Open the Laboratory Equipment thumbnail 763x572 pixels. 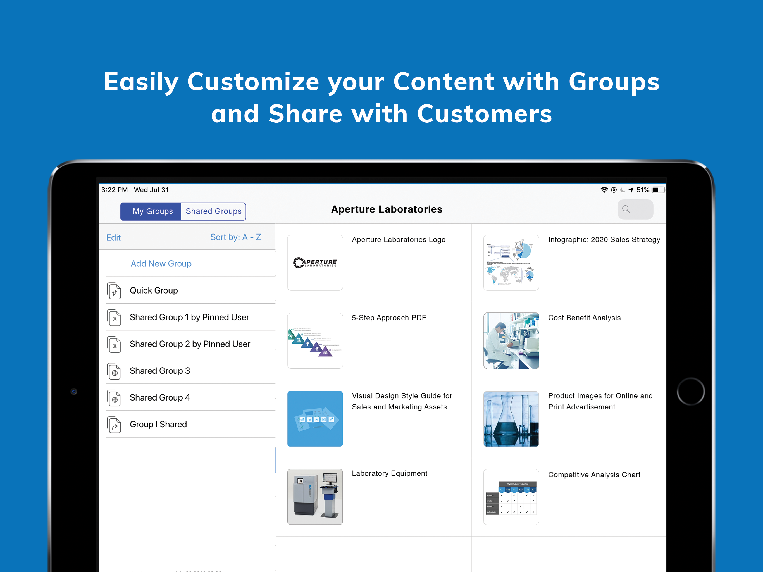[314, 496]
